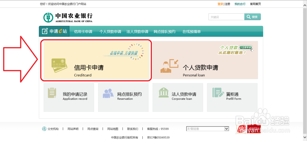Click the Prefill Form document pencil icon
The image size is (307, 141).
coord(218,93)
